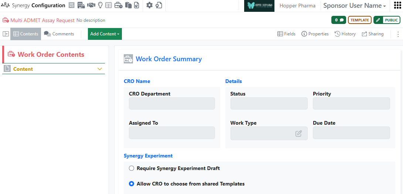Click the handshake partnerships icon
403x194 pixels.
coord(91,6)
